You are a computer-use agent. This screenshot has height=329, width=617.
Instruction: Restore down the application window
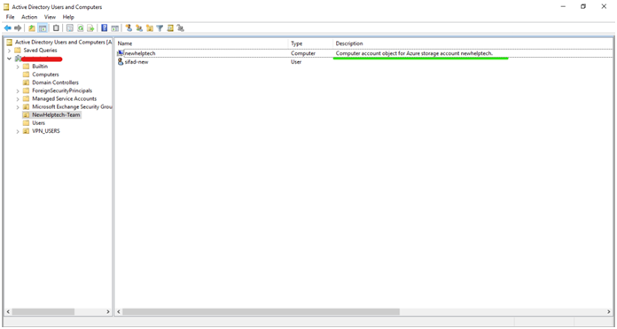(583, 7)
